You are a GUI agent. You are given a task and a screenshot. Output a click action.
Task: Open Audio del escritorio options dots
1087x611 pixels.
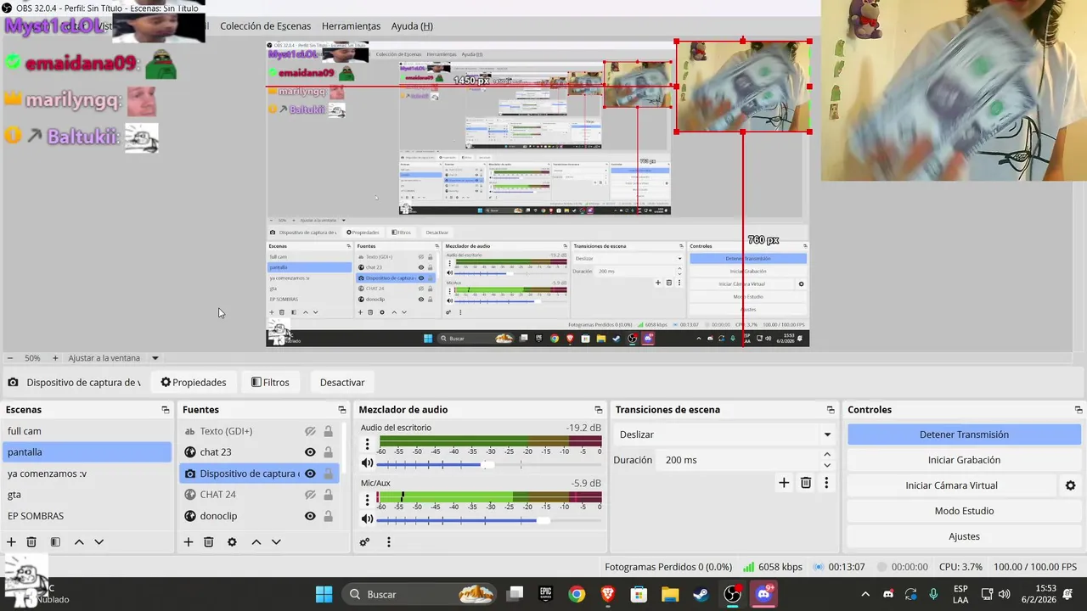tap(368, 444)
